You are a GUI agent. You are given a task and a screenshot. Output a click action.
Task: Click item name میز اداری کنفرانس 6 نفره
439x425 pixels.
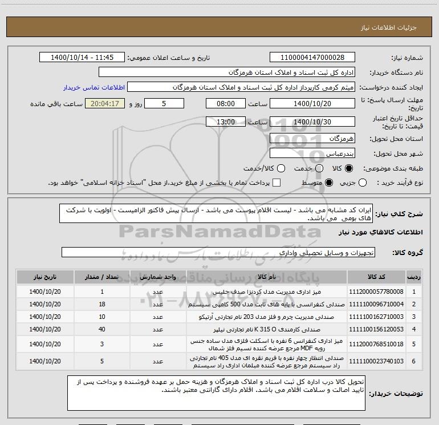click(267, 345)
